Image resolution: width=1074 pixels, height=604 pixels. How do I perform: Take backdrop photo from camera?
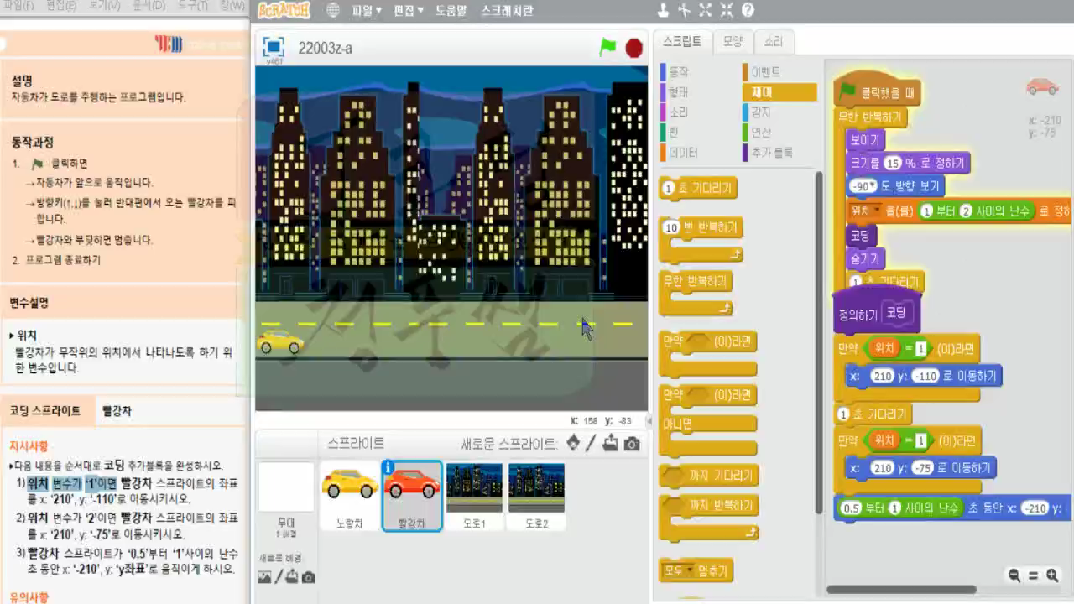click(x=309, y=577)
